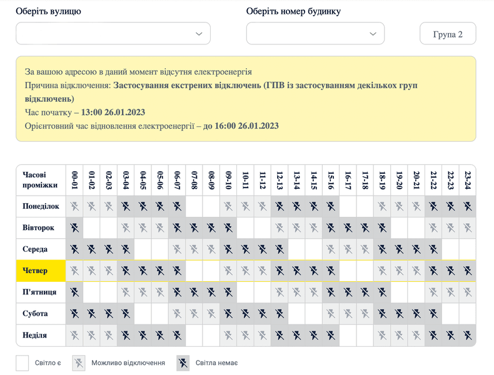This screenshot has width=494, height=375.
Task: Select the П'ятниця 00-01 outage icon
Action: pyautogui.click(x=75, y=292)
